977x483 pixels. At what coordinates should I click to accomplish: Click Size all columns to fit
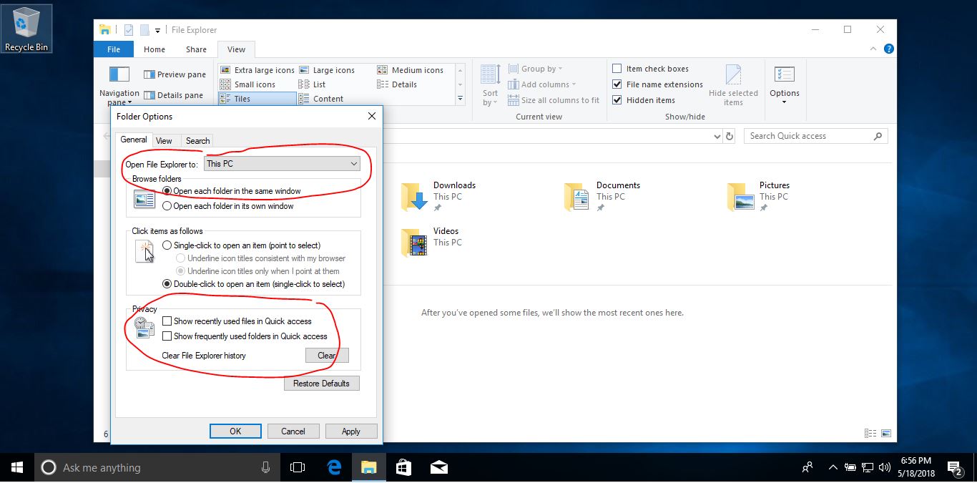click(x=554, y=100)
